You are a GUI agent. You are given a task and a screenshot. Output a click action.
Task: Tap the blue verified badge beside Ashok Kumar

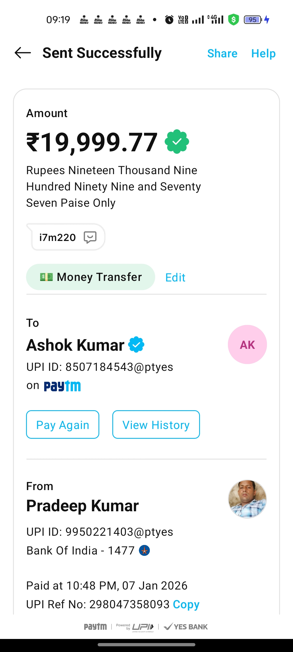coord(136,344)
